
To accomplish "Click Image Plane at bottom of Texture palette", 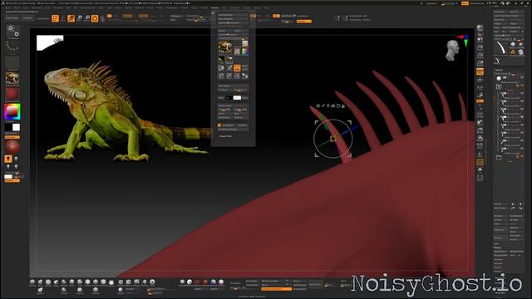I will point(225,136).
